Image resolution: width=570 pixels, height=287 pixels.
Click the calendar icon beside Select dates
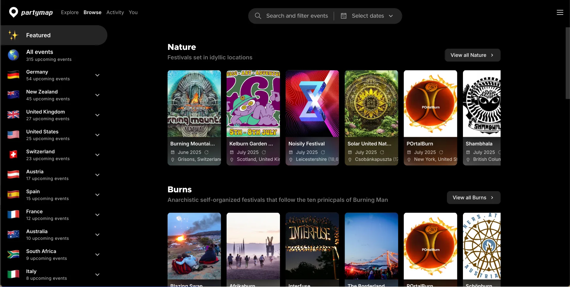coord(343,16)
